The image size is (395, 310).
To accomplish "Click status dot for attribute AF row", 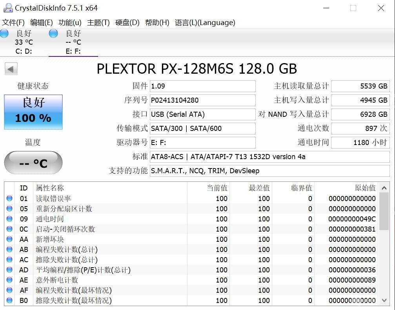I will pos(9,290).
